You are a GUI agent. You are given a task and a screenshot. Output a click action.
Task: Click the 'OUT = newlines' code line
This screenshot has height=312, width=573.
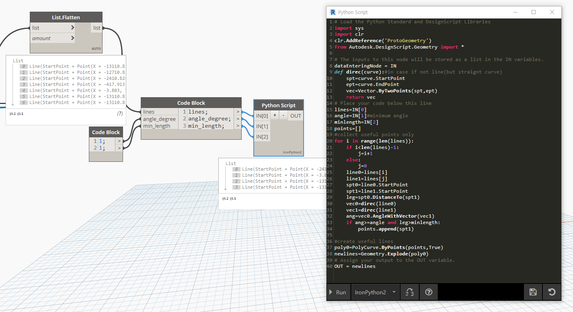(x=355, y=266)
